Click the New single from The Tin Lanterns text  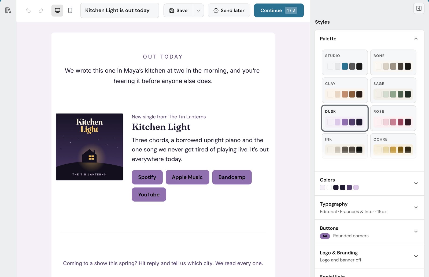[x=169, y=117]
